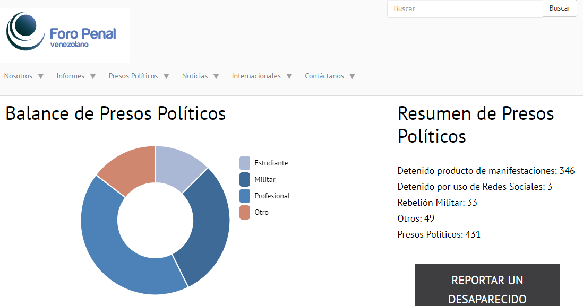Focus the Buscar search input field
Viewport: 583px width, 306px height.
click(465, 8)
